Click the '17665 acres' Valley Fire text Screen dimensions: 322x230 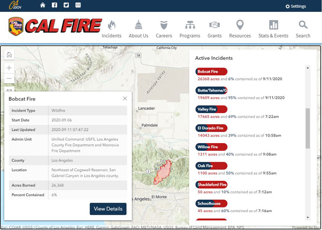tap(209, 117)
